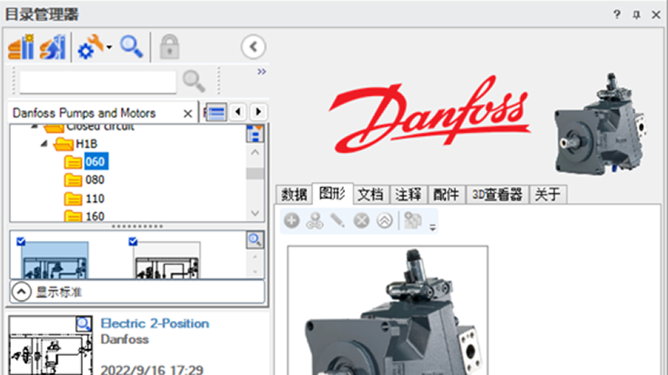Image resolution: width=668 pixels, height=375 pixels.
Task: Click the padlock lock icon
Action: coord(170,47)
